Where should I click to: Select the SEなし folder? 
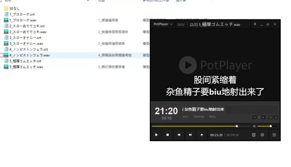click(15, 8)
